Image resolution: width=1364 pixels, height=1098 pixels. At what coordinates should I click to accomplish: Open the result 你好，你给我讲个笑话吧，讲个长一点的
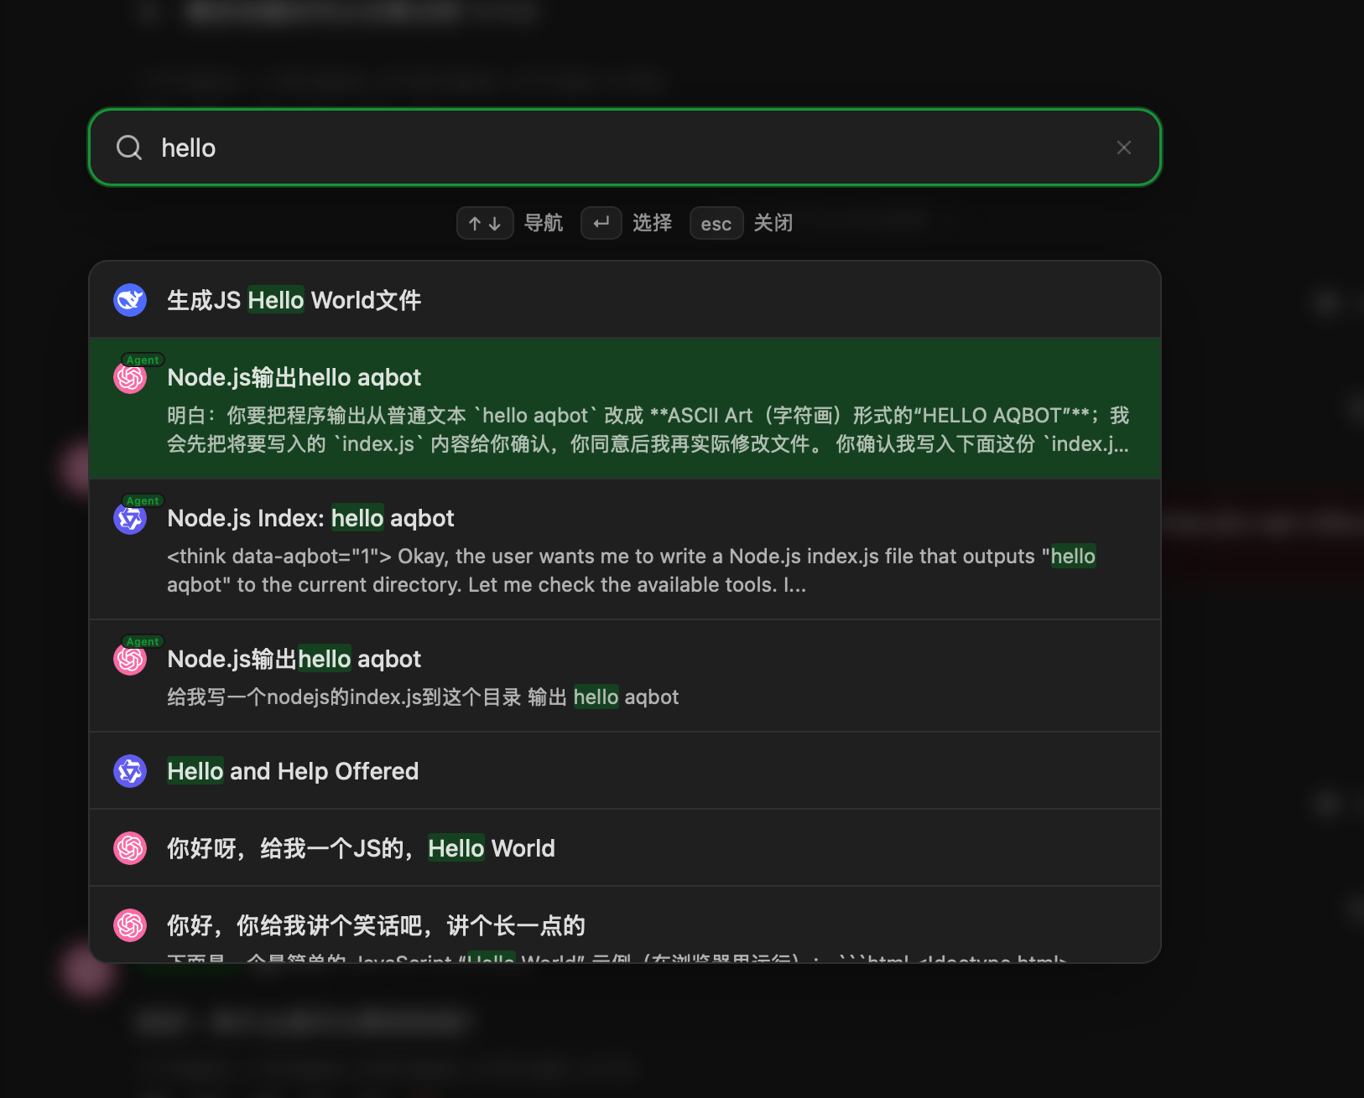tap(625, 924)
